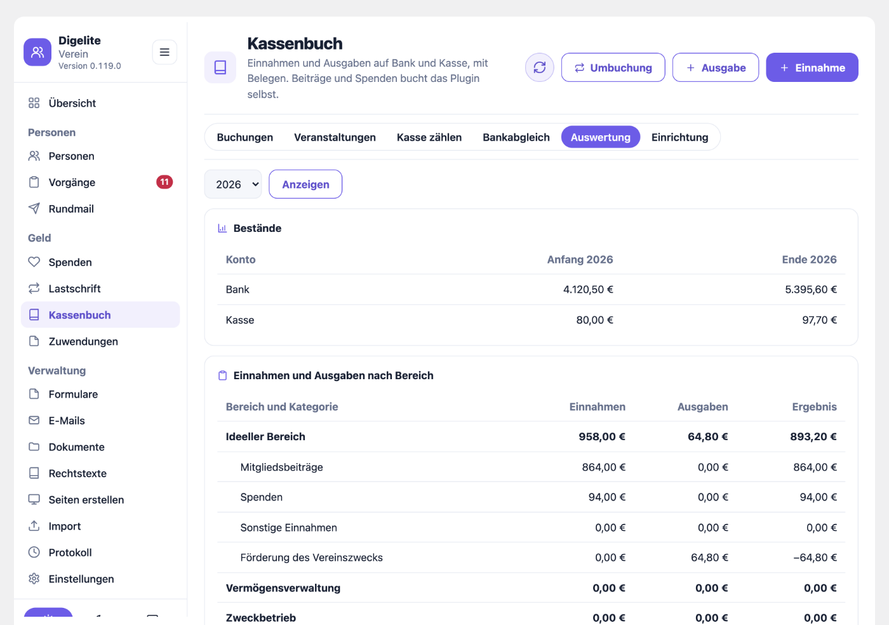This screenshot has width=889, height=625.
Task: Click the Digelite logo icon
Action: [x=37, y=52]
